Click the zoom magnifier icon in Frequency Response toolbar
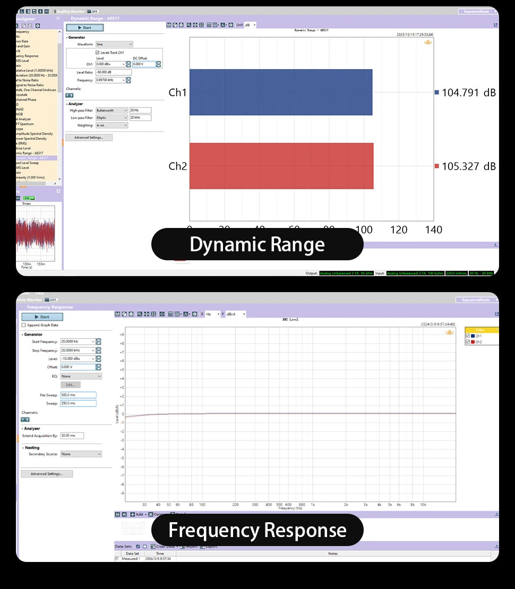This screenshot has height=589, width=515. [140, 314]
